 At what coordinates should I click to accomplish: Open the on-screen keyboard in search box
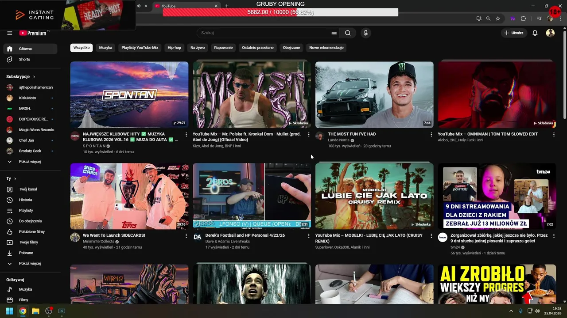pyautogui.click(x=334, y=33)
